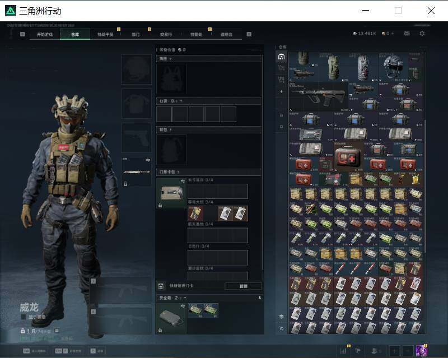Toggle the pin icon on the 安全箱 header
Viewport: 448px width, 358px height.
click(x=259, y=297)
